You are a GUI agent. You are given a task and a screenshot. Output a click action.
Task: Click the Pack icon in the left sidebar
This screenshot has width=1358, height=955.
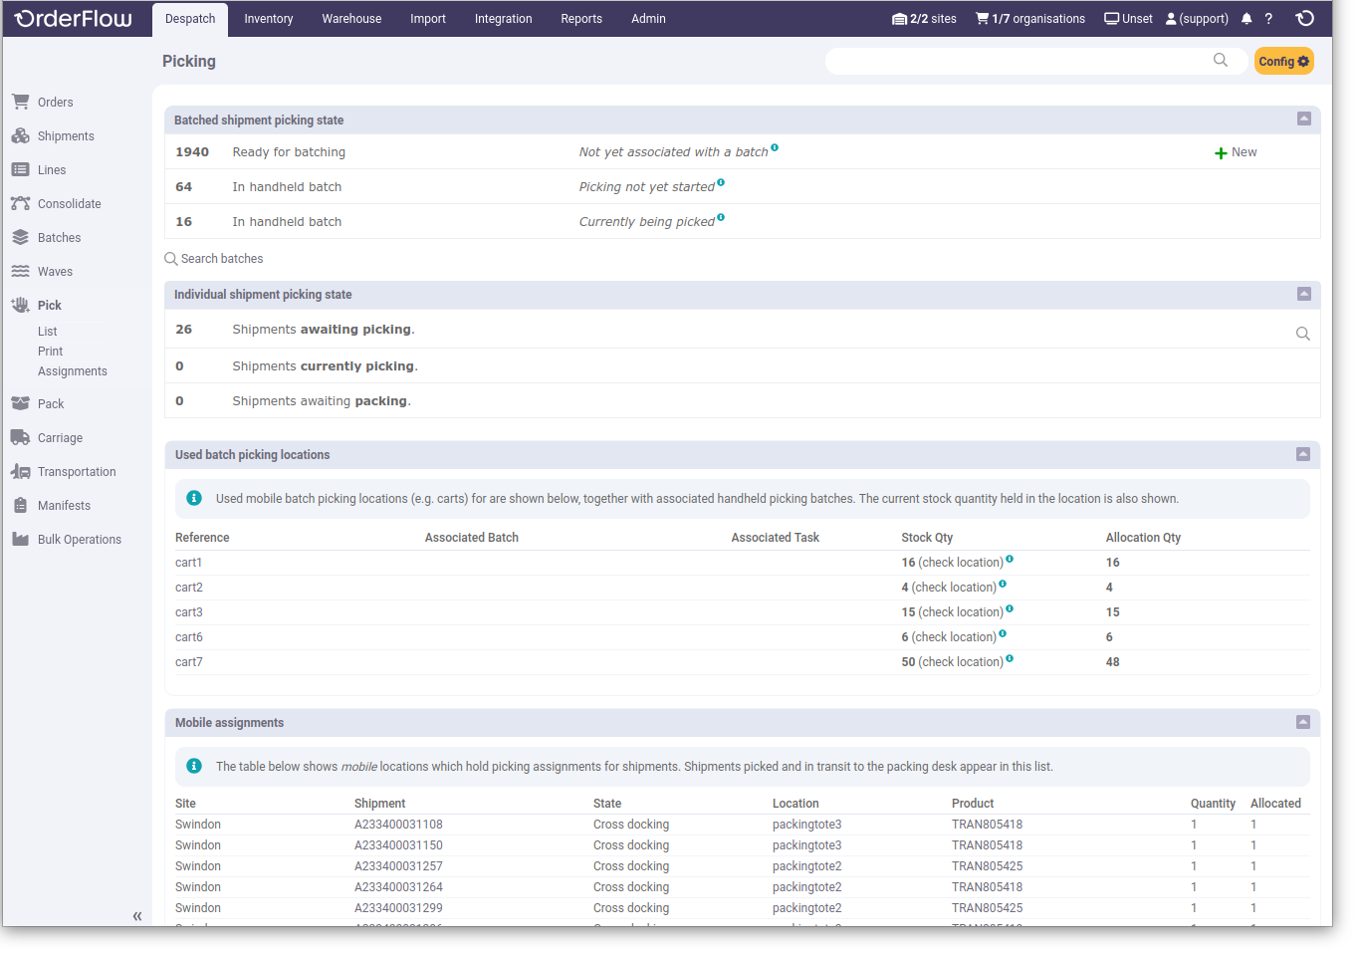pyautogui.click(x=21, y=403)
